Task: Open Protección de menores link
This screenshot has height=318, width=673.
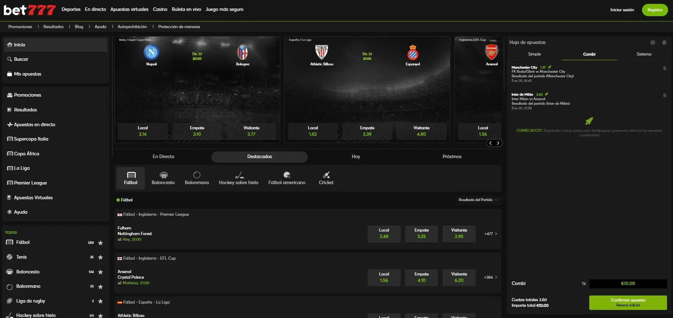Action: pos(179,27)
